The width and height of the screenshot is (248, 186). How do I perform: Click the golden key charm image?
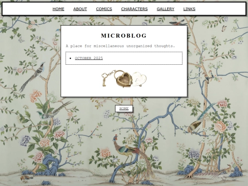click(105, 79)
